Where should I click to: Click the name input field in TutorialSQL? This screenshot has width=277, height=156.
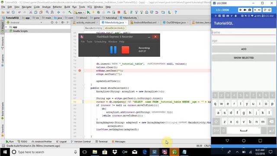[x=244, y=32]
